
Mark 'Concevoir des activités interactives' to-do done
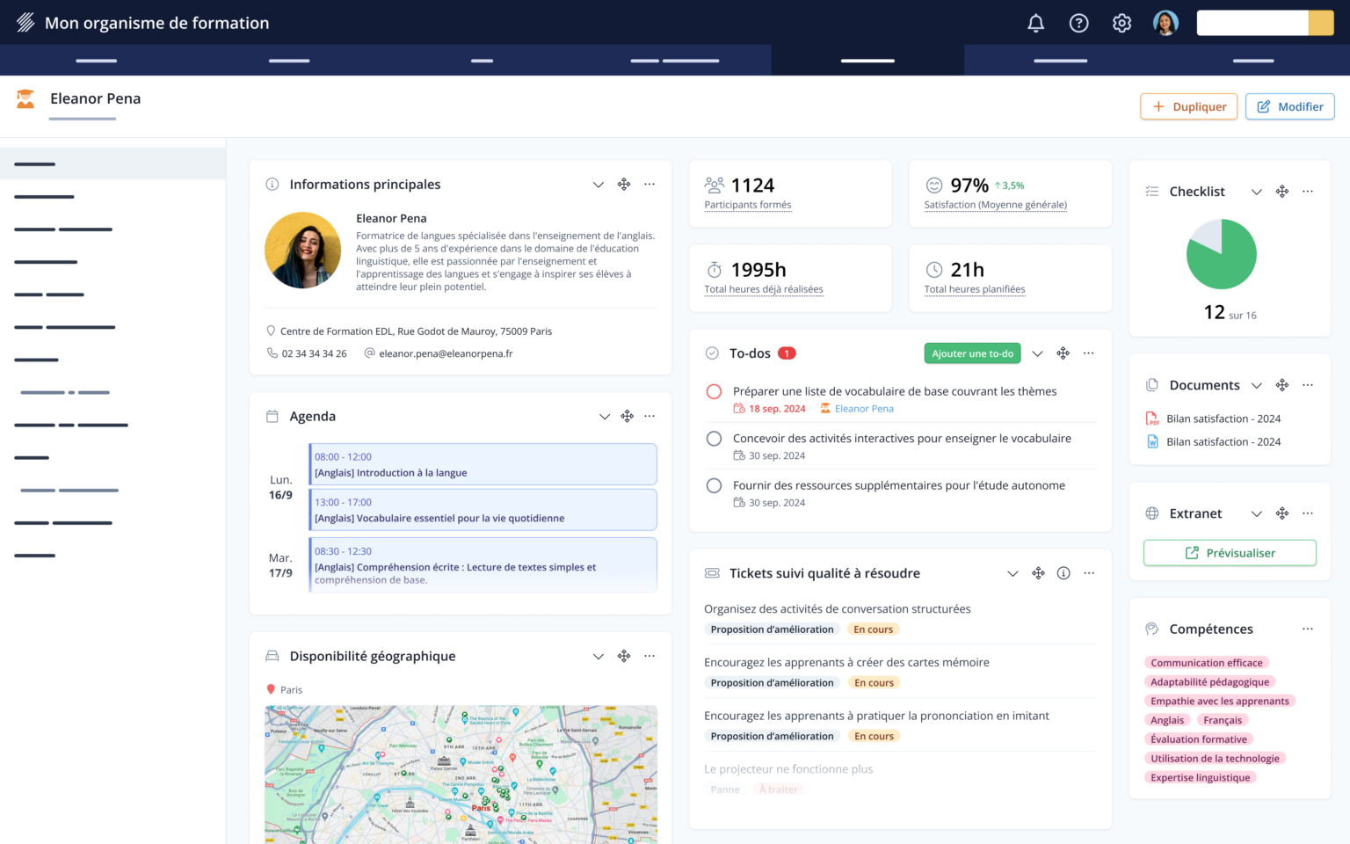pyautogui.click(x=715, y=439)
